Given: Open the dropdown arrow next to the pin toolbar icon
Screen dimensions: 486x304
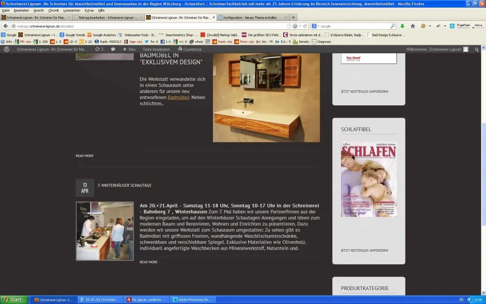Looking at the screenshot, I should [445, 26].
